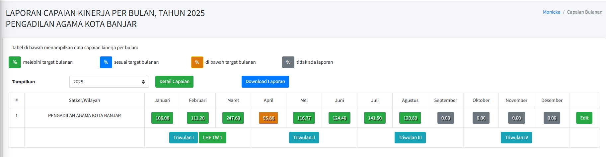Open the Triwulan I report
The height and width of the screenshot is (157, 606).
click(184, 137)
